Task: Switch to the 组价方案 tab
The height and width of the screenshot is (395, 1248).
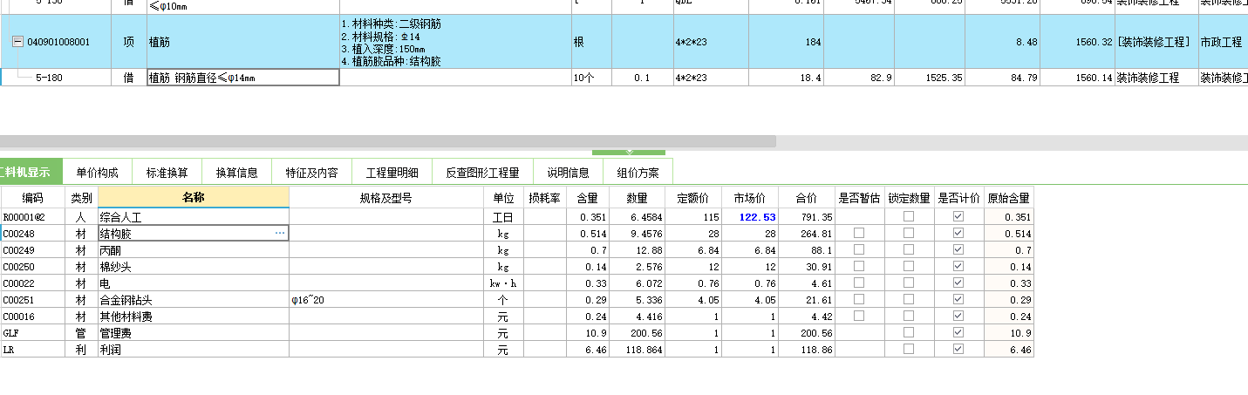Action: point(638,173)
